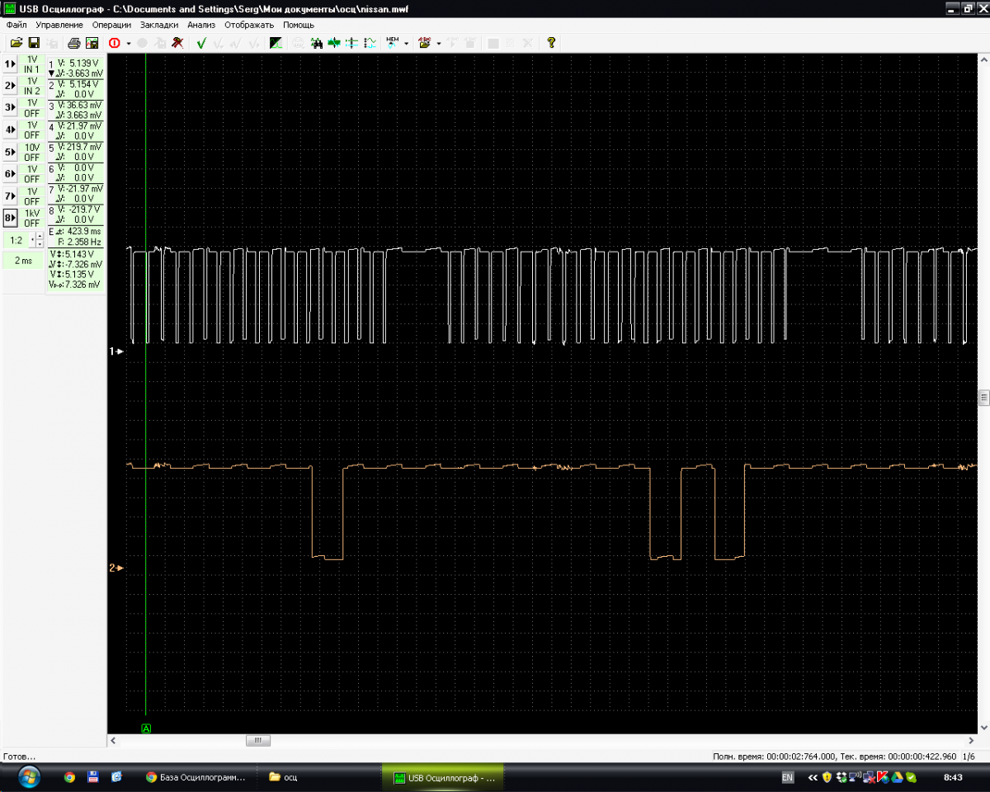The width and height of the screenshot is (990, 792).
Task: Toggle the black-and-green inverted colors icon
Action: (276, 42)
